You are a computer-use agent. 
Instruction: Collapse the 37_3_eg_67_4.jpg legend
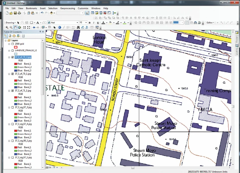pos(9,124)
